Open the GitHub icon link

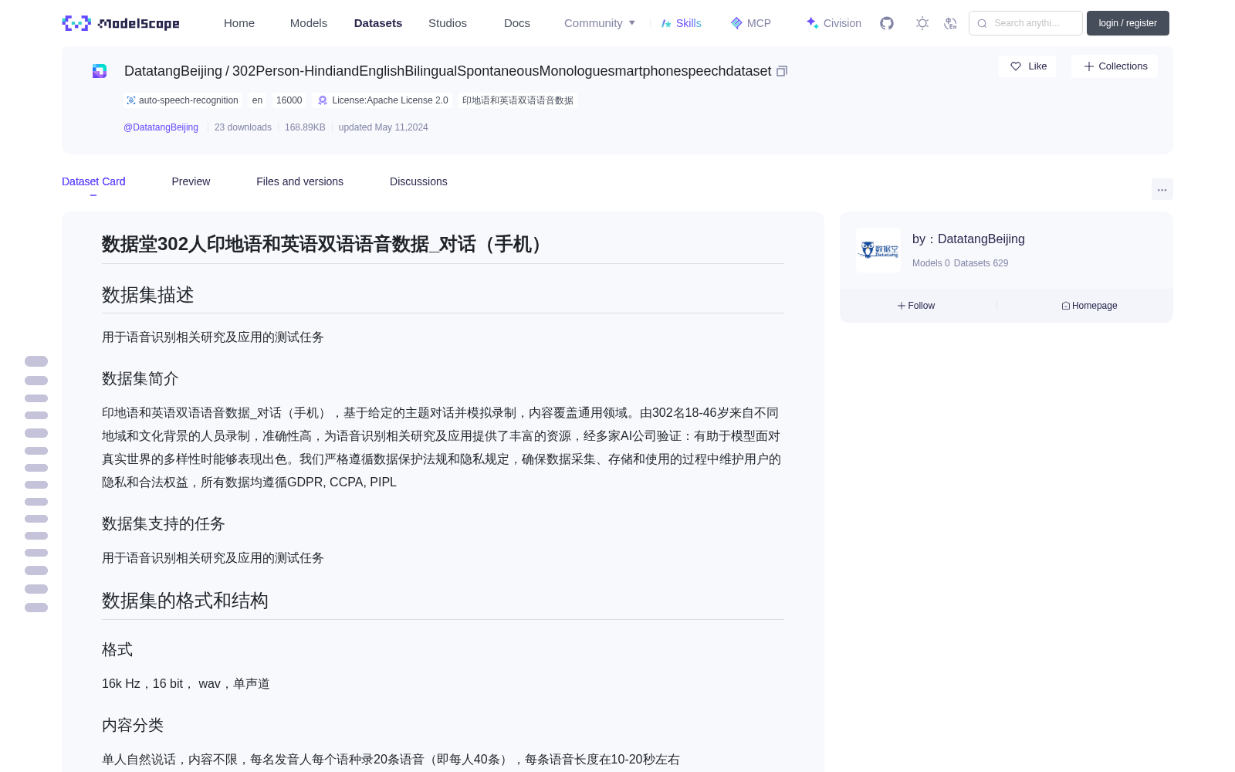pos(887,23)
